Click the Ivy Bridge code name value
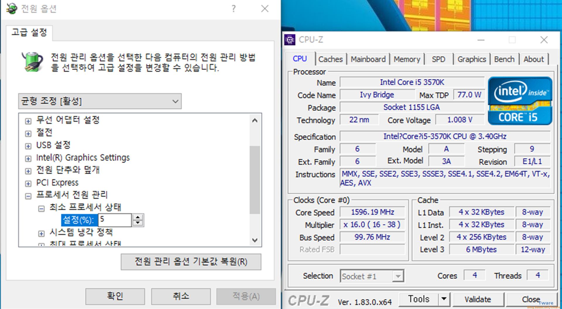This screenshot has height=309, width=562. tap(377, 95)
